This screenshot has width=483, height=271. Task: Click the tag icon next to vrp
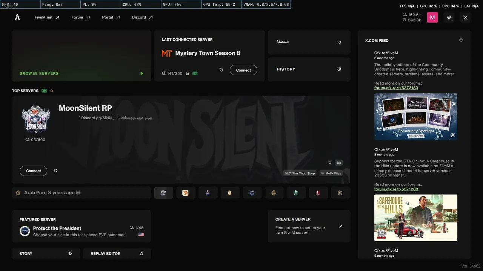coord(330,163)
